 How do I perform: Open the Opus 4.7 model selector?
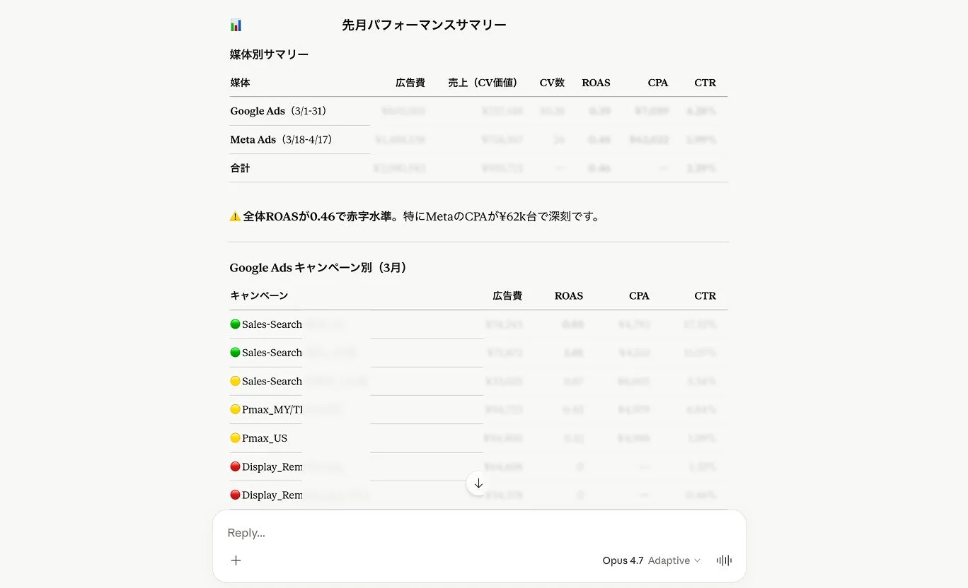click(623, 560)
